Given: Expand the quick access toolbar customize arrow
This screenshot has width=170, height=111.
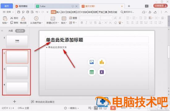Looking at the screenshot, I should click(47, 12).
